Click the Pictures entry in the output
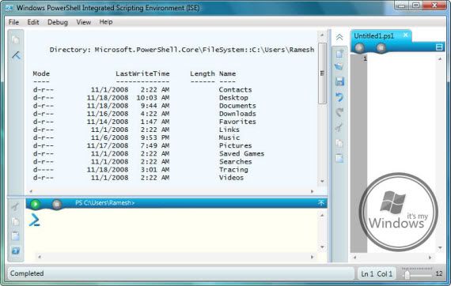 (x=235, y=146)
